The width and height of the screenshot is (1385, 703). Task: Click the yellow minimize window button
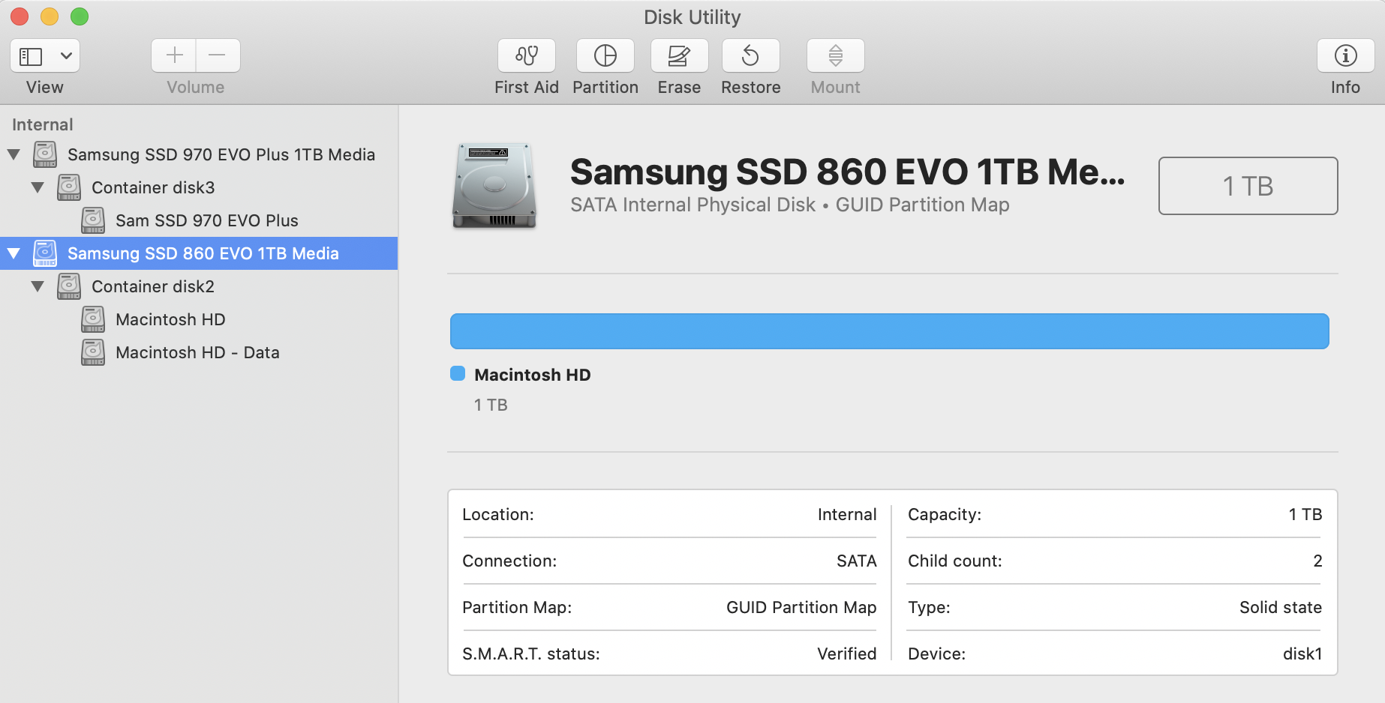click(50, 16)
